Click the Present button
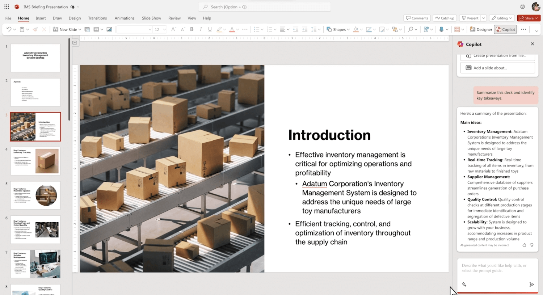Image resolution: width=543 pixels, height=295 pixels. (470, 18)
